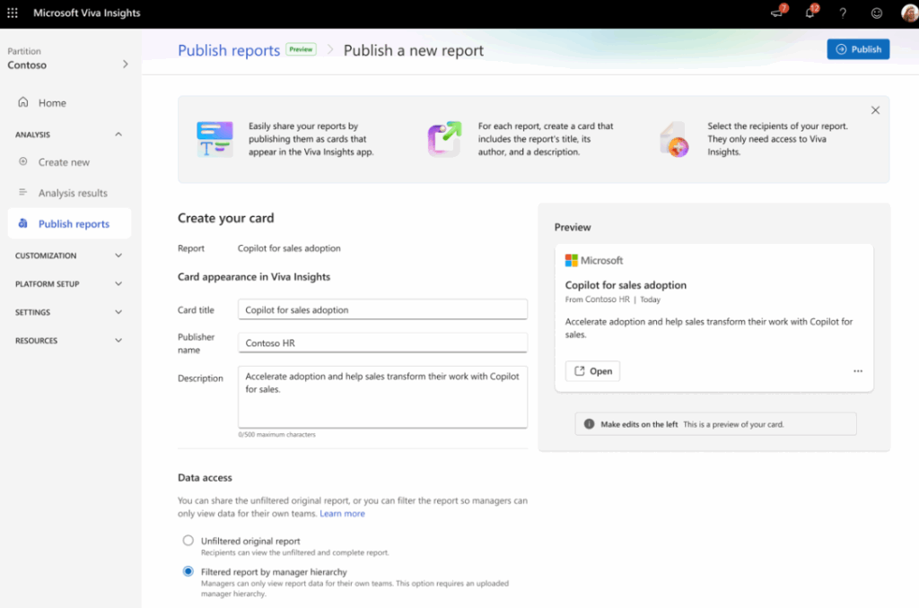
Task: Open the app launcher waffle icon
Action: 13,13
